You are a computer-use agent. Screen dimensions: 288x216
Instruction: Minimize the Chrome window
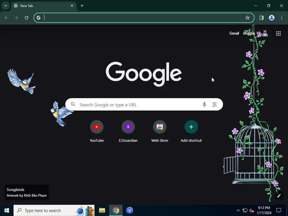pyautogui.click(x=255, y=6)
